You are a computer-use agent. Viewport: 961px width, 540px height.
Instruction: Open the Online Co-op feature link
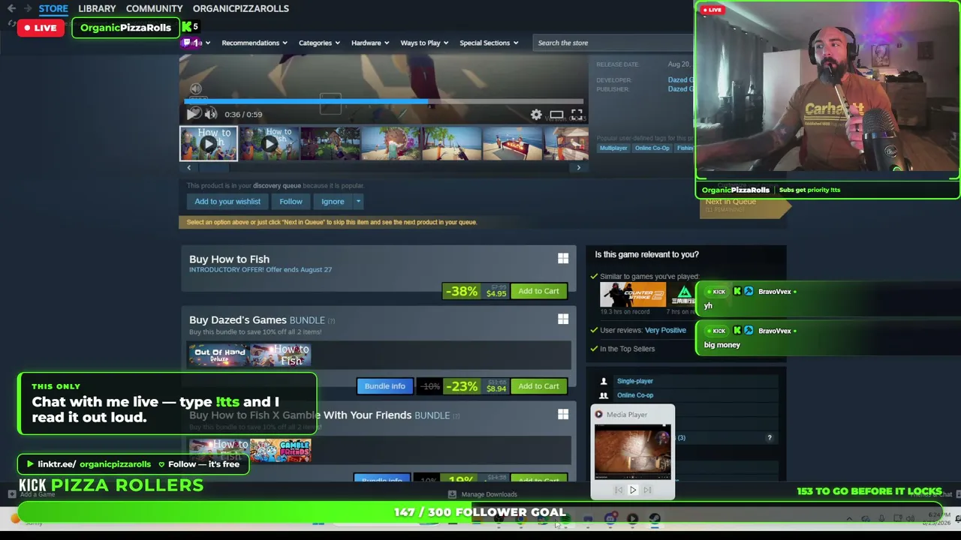coord(635,395)
